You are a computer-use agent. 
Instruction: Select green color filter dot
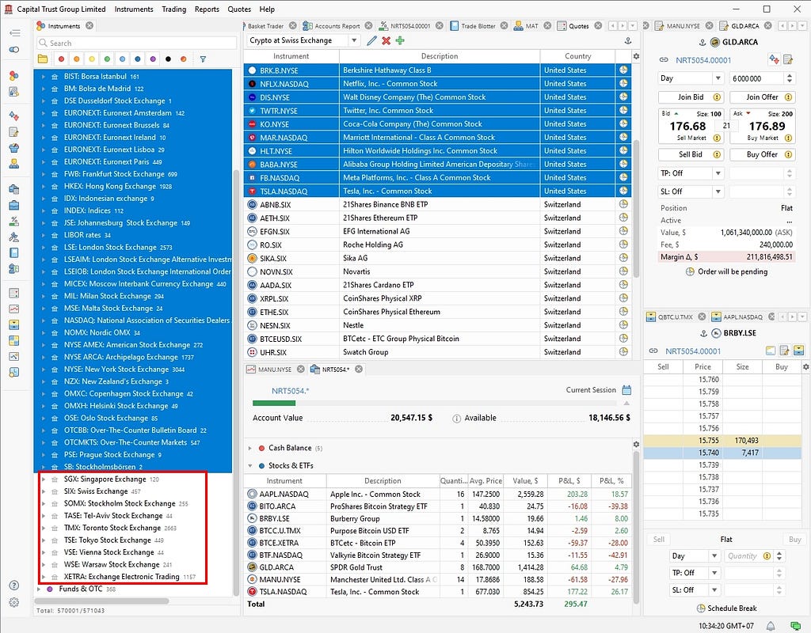point(107,59)
